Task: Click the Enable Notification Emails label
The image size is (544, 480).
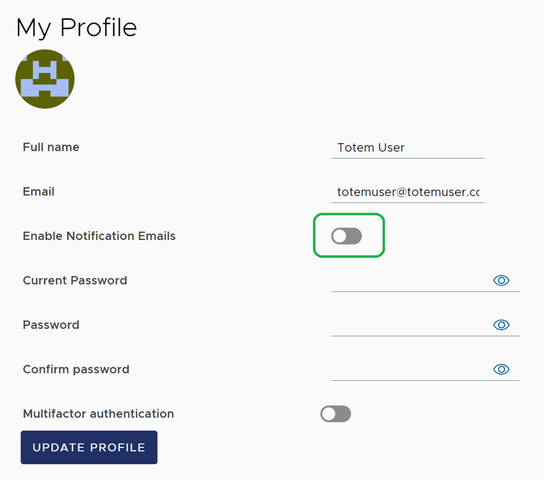Action: (99, 236)
